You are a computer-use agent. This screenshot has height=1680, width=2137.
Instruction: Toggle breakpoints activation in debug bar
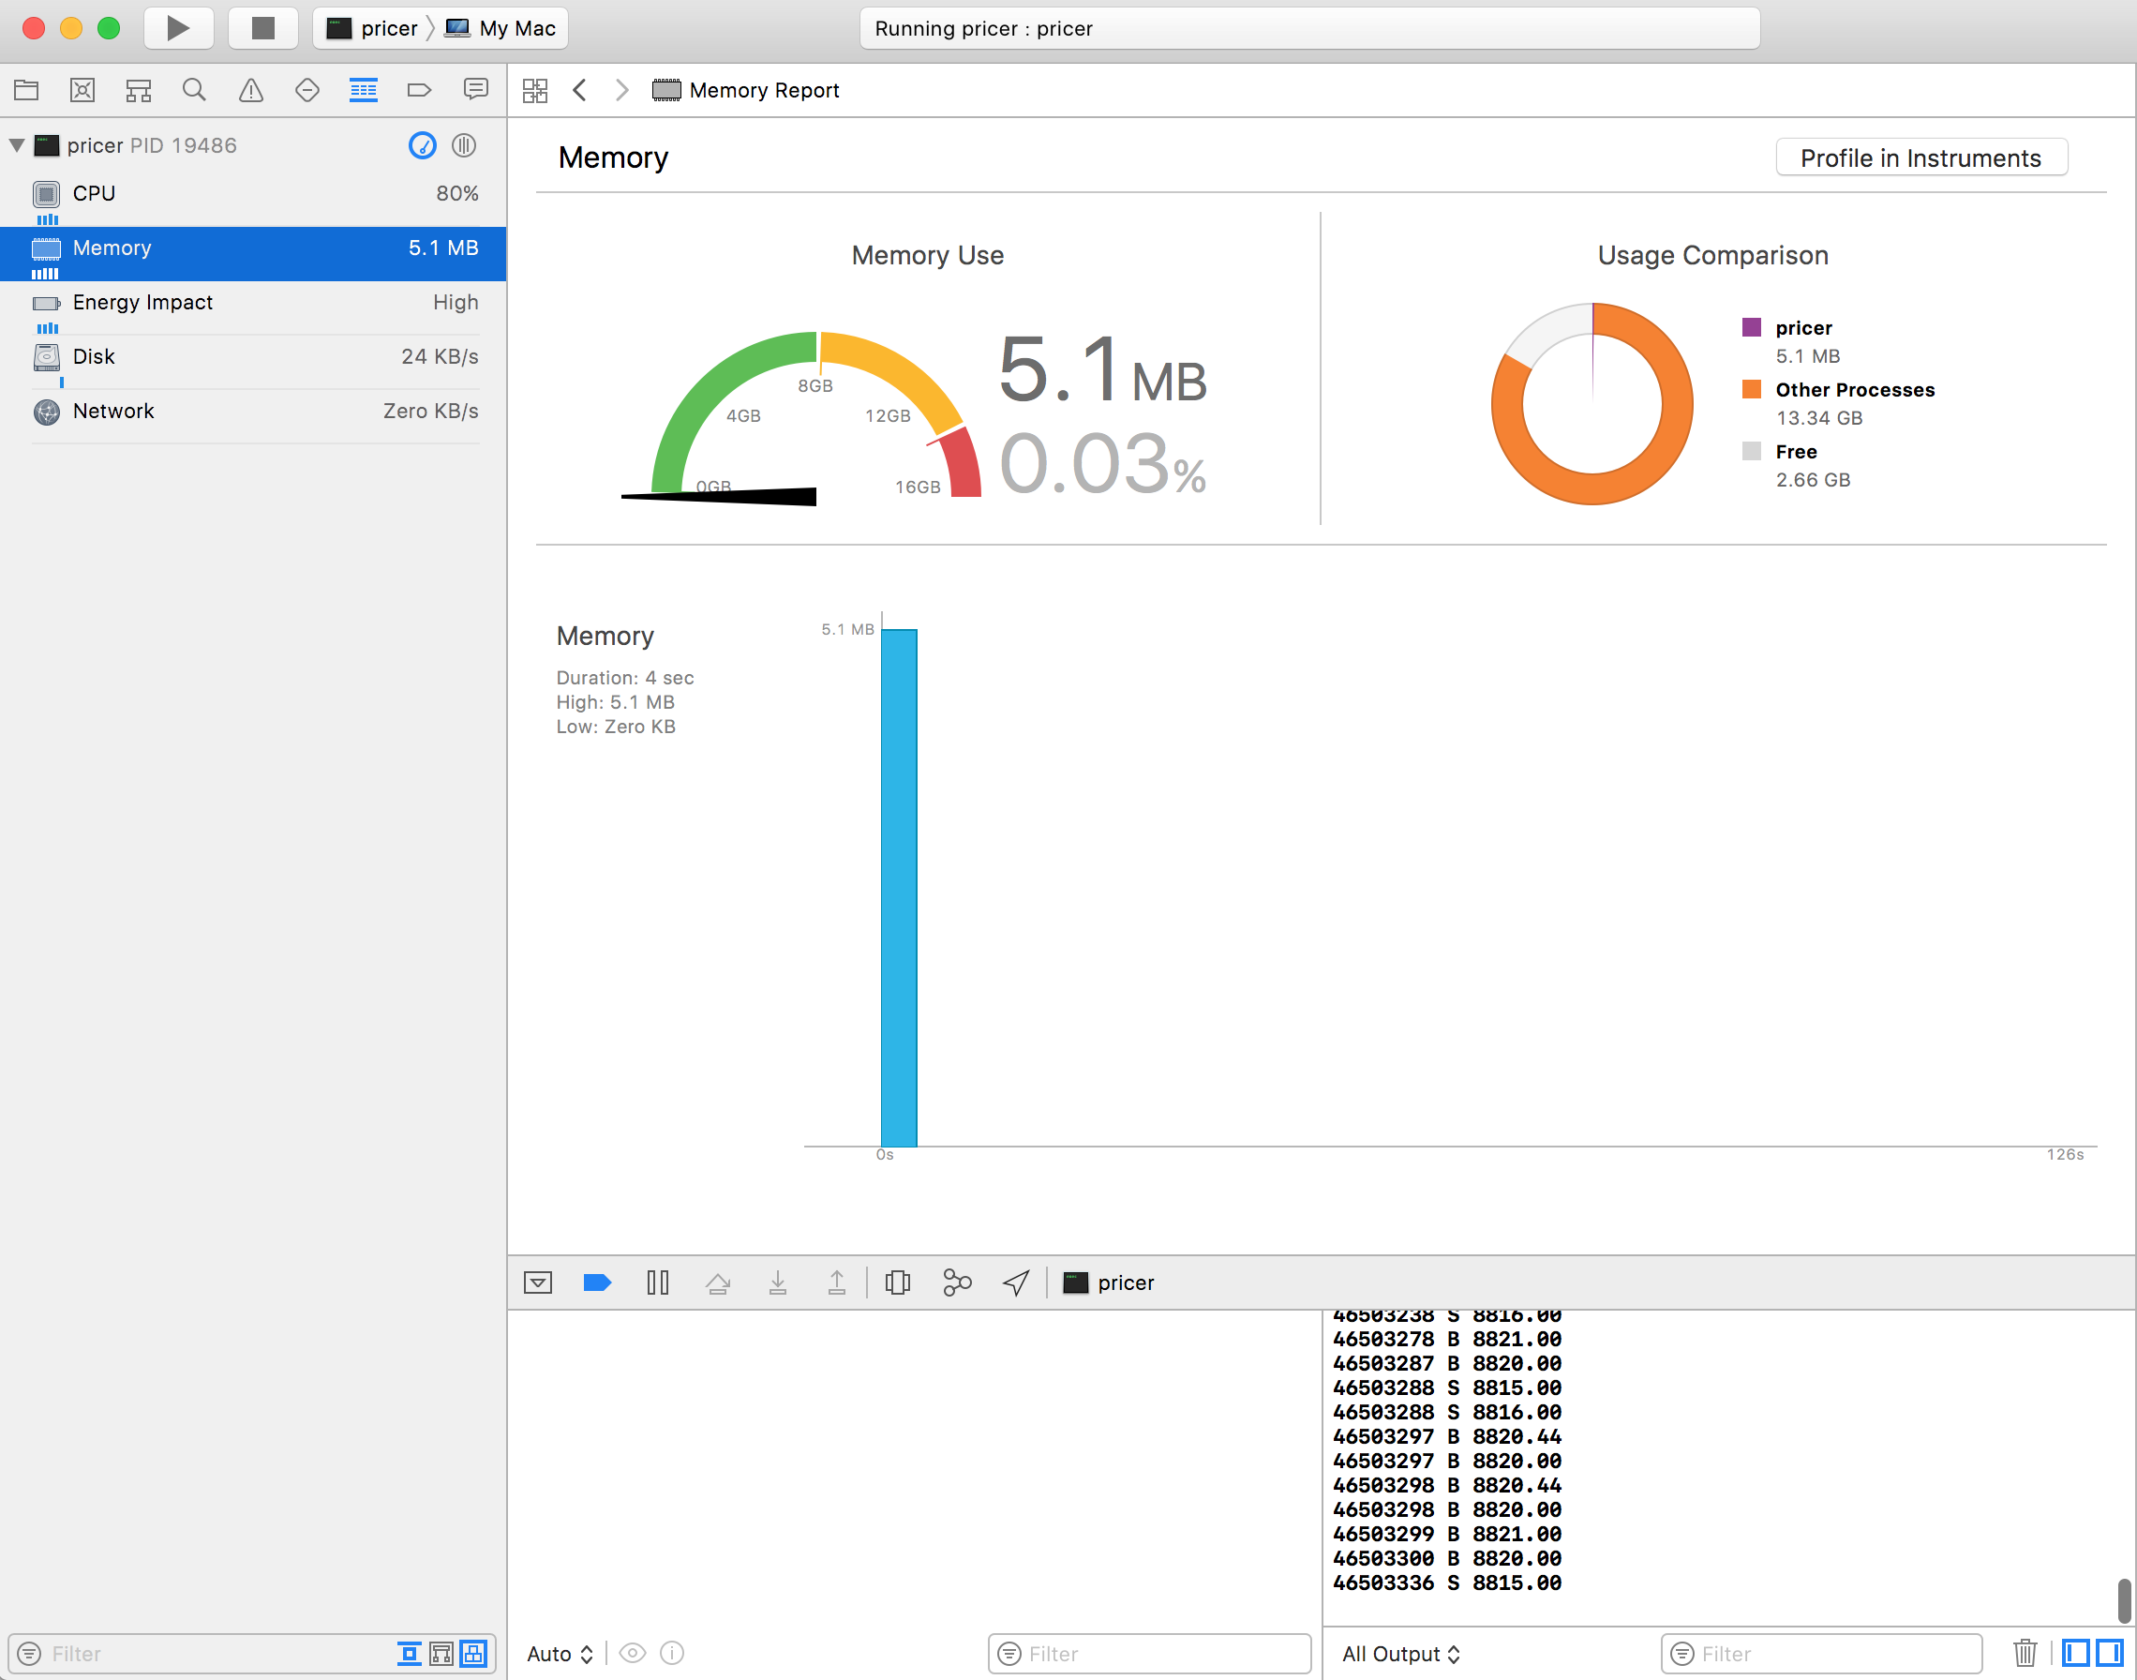597,1282
